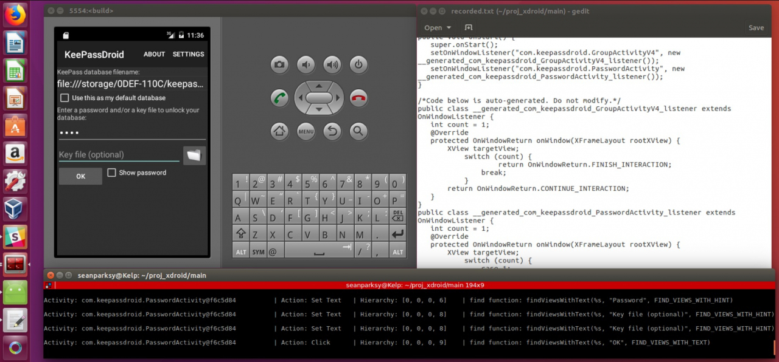Focus the Key file (optional) field
Image resolution: width=779 pixels, height=362 pixels.
(119, 155)
